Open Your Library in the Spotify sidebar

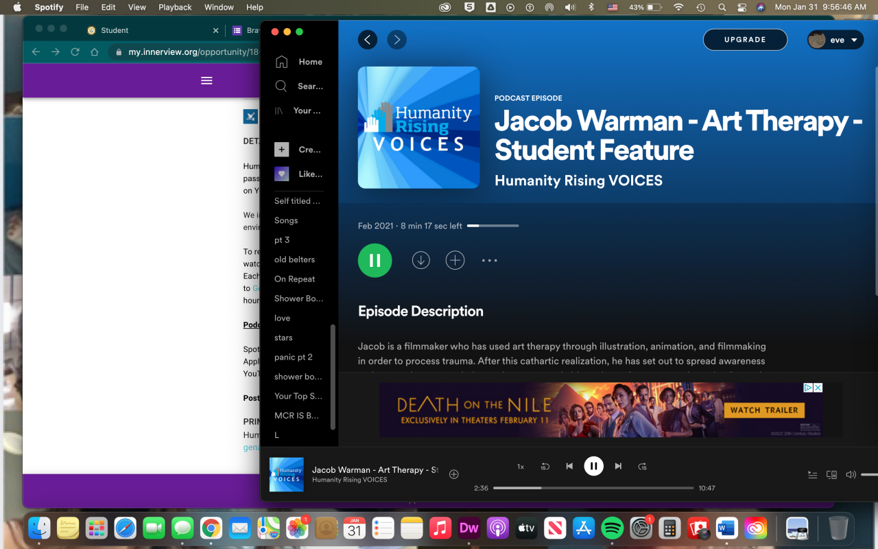(x=298, y=110)
